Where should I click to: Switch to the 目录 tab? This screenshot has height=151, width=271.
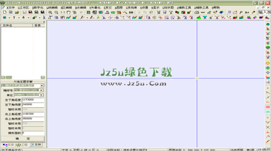(8, 145)
